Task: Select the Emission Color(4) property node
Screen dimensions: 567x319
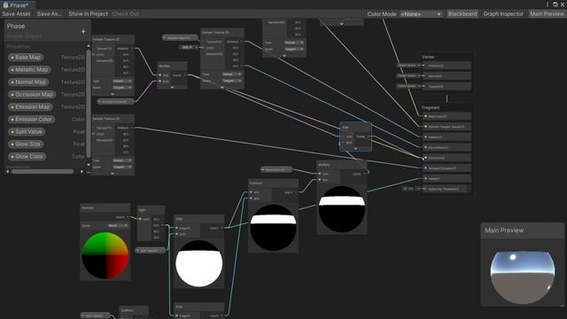Action: pos(115,102)
